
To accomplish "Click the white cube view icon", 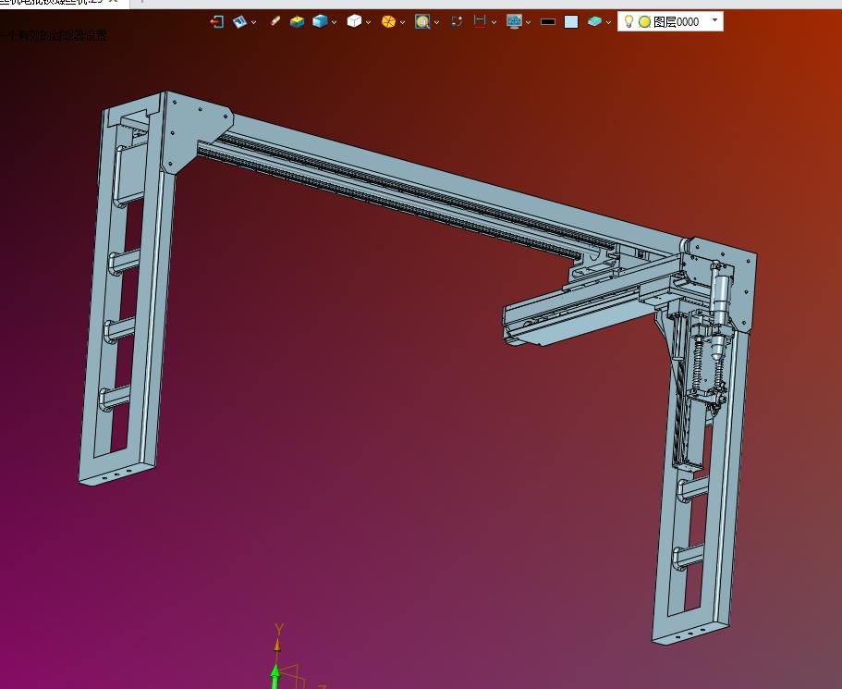I will point(354,21).
